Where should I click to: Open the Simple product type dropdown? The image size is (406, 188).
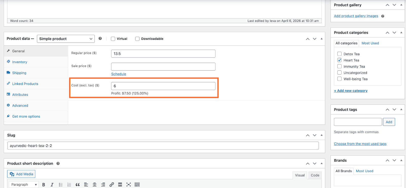[66, 39]
